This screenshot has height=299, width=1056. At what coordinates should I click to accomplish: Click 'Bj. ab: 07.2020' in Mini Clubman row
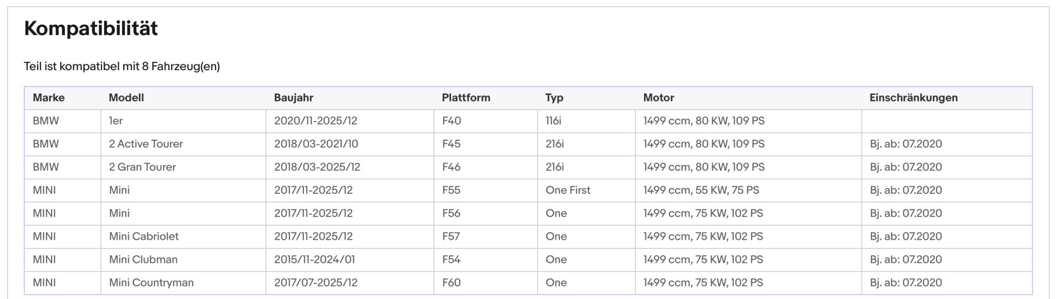[x=947, y=260]
